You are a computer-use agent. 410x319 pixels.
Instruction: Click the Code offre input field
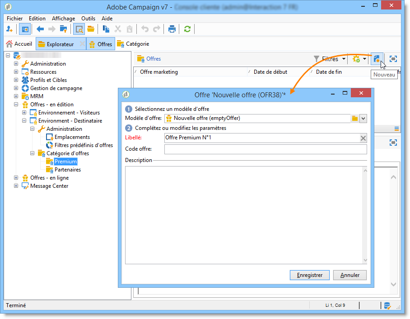[x=266, y=149]
